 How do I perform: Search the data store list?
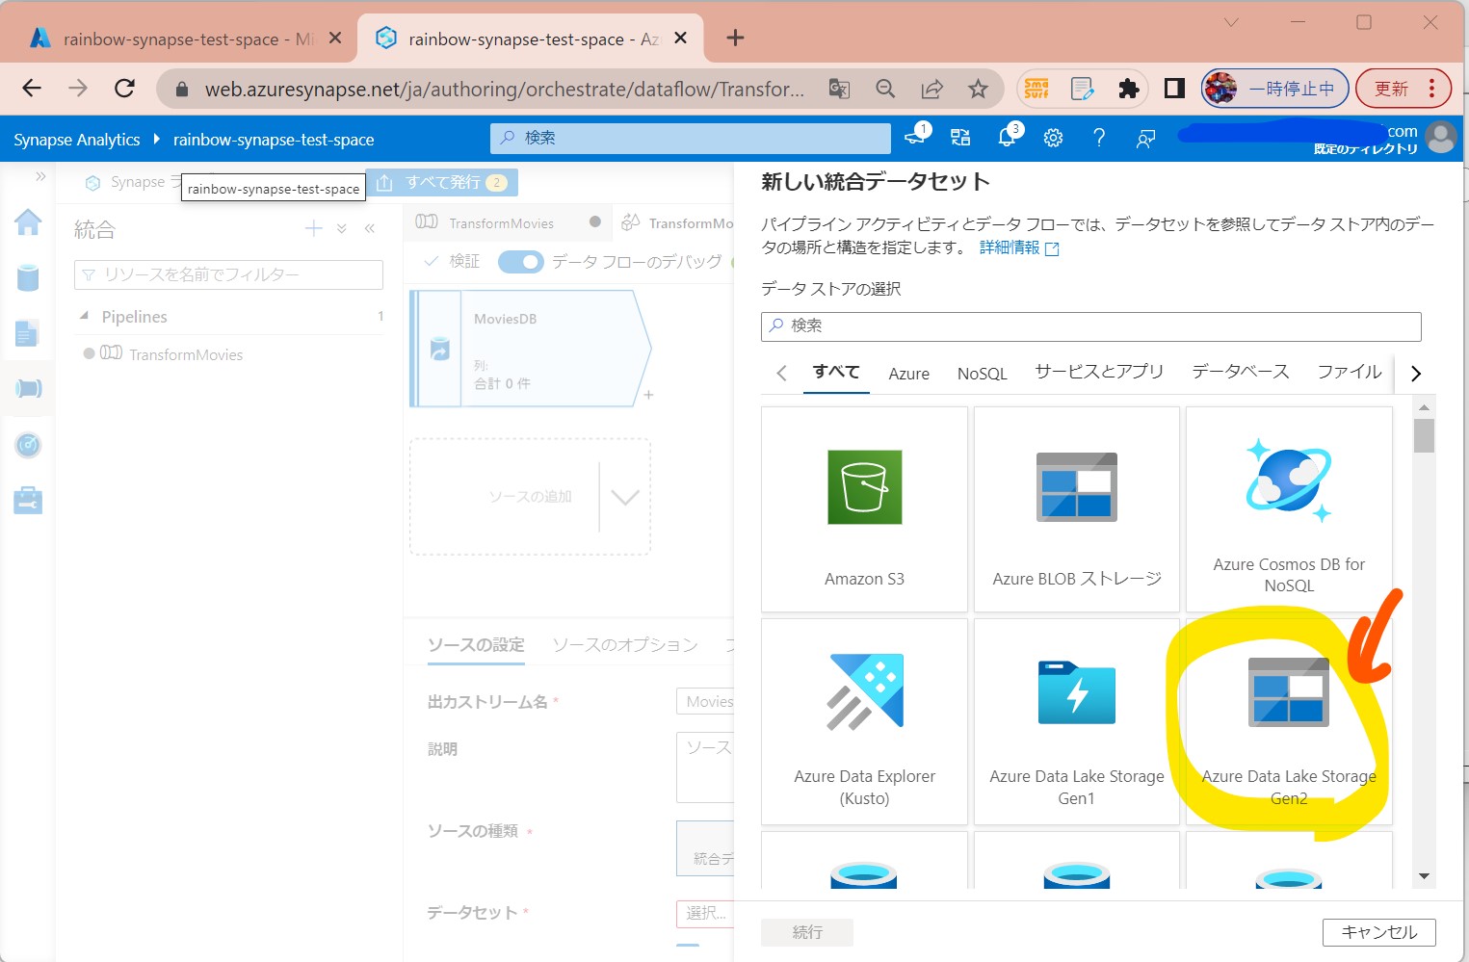(x=1090, y=326)
